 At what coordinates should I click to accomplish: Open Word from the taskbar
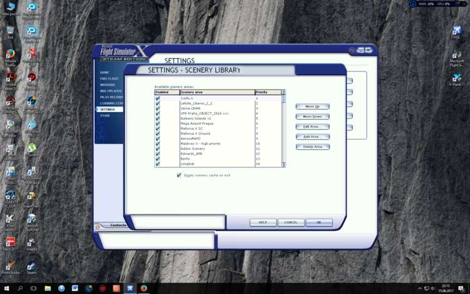pos(75,288)
